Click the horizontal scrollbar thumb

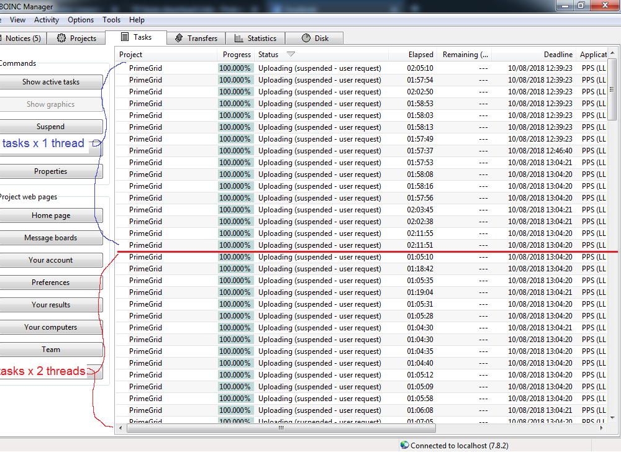click(281, 428)
